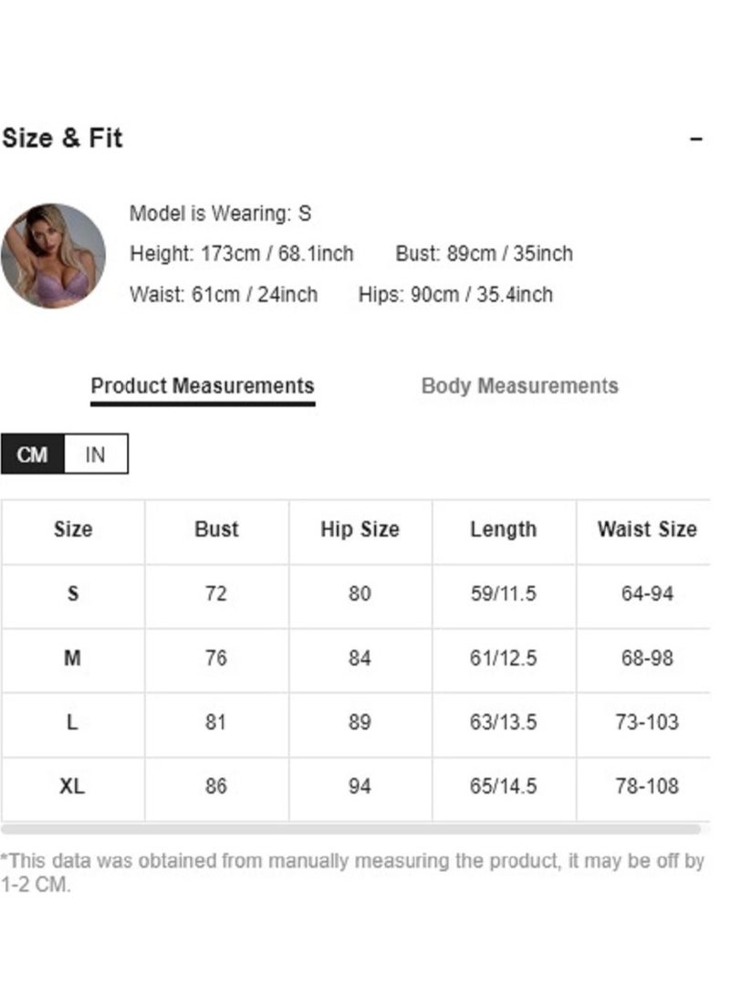
Task: Click the Length column header
Action: pos(503,530)
